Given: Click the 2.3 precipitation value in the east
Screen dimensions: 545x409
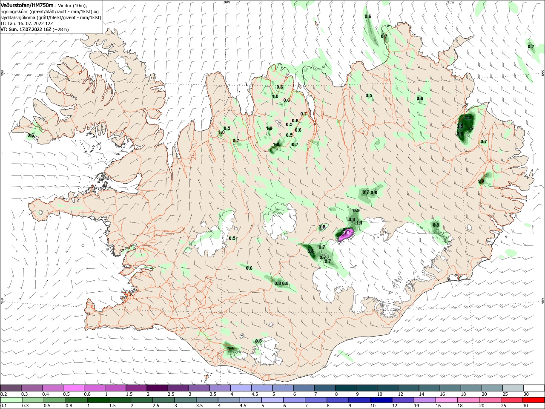Looking at the screenshot, I should tap(468, 118).
